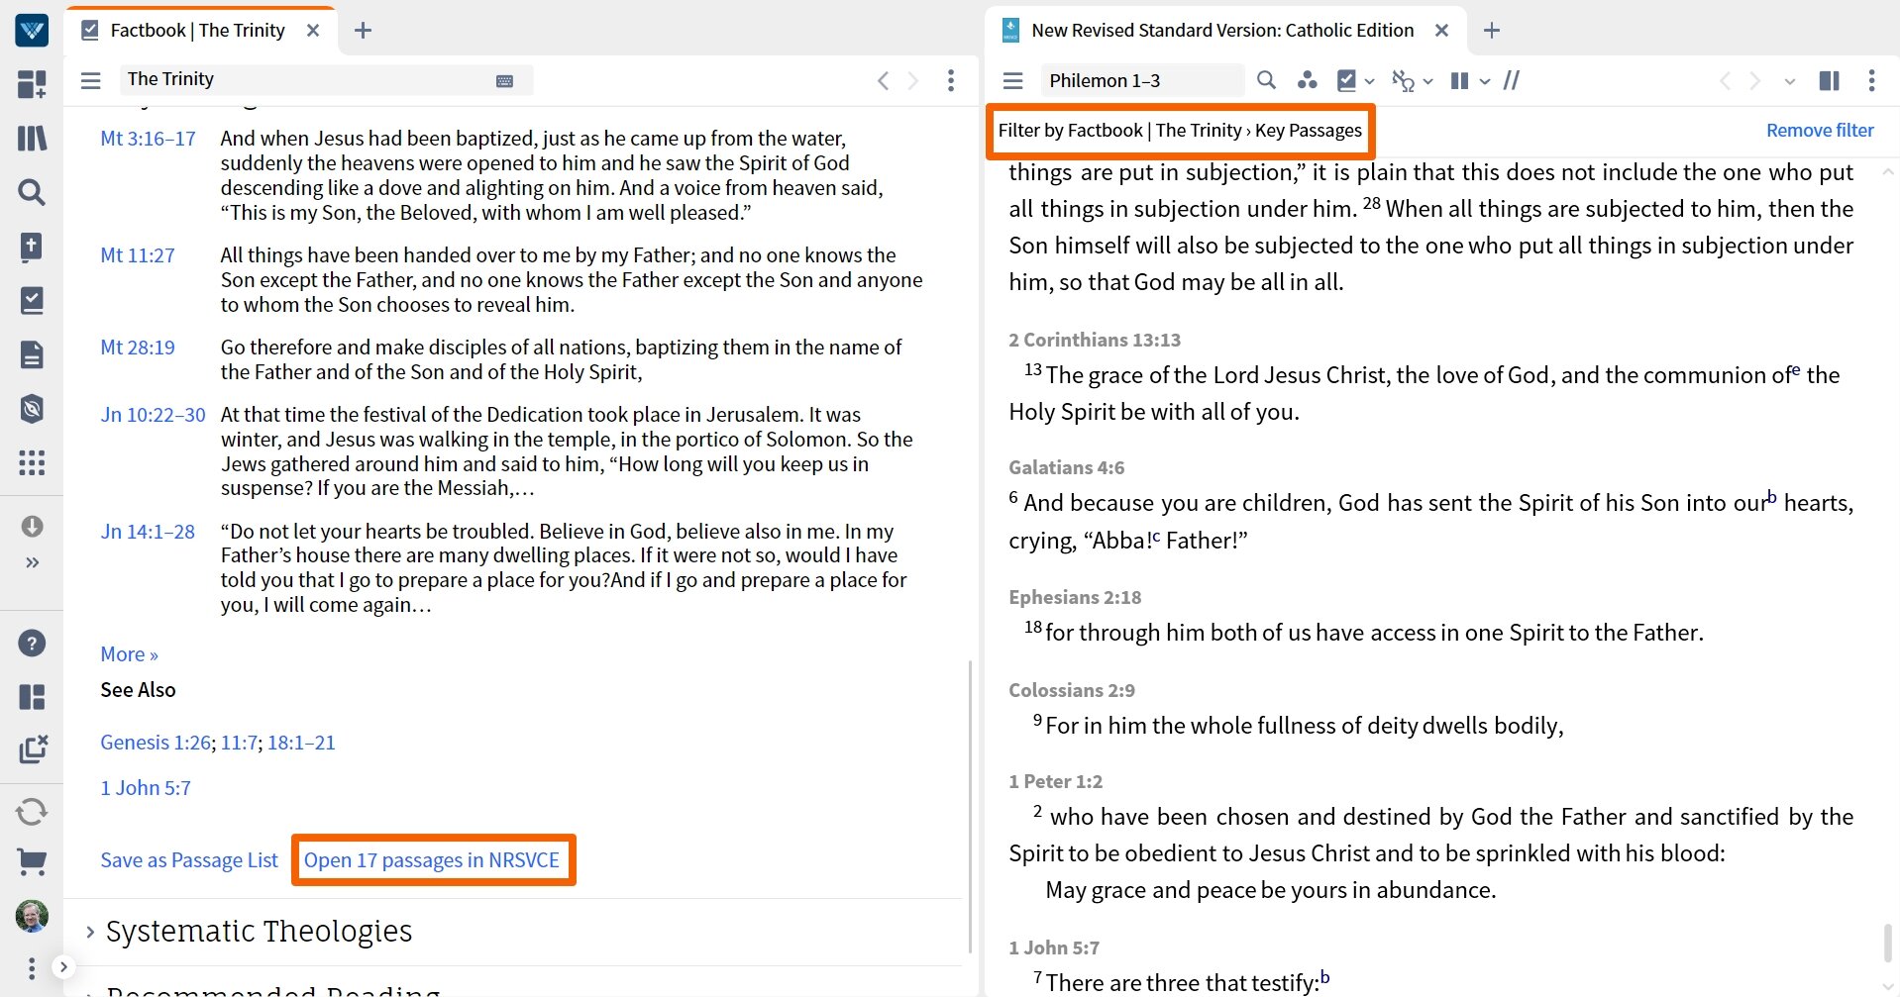
Task: Open the Jn 10:22–30 passage link
Action: click(153, 415)
